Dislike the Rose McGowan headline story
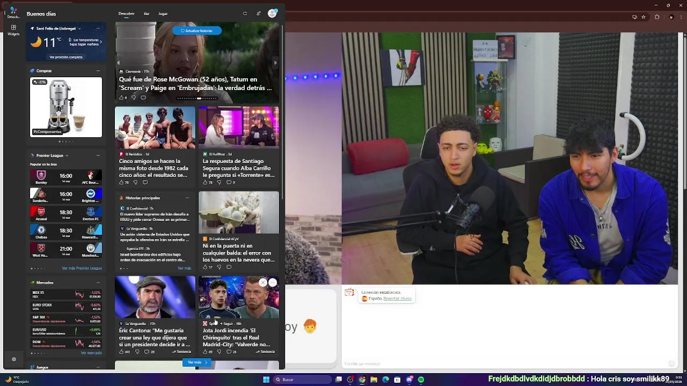The image size is (687, 386). [x=134, y=98]
